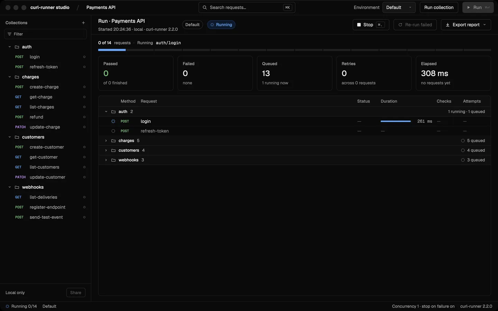This screenshot has height=311, width=498.
Task: Click the filter lines icon in sidebar
Action: pyautogui.click(x=9, y=34)
